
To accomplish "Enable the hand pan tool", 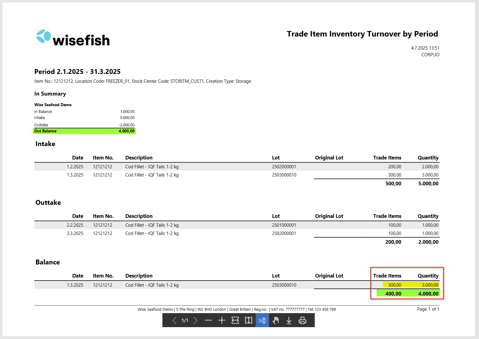I will [276, 320].
